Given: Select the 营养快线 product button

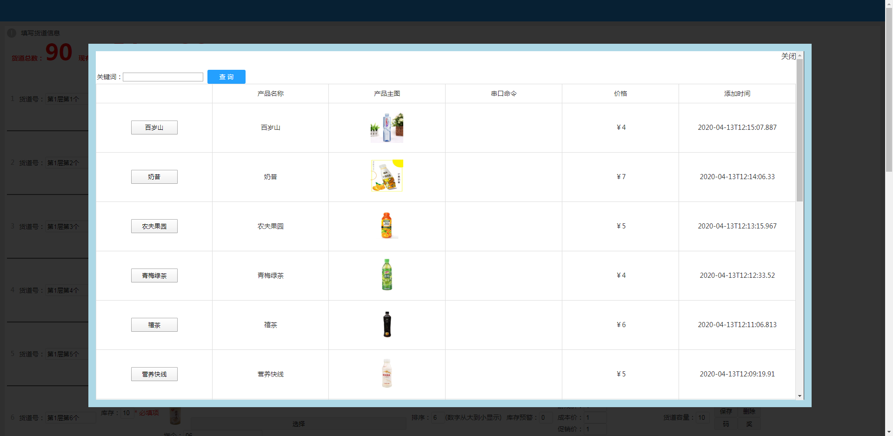Looking at the screenshot, I should [x=154, y=374].
